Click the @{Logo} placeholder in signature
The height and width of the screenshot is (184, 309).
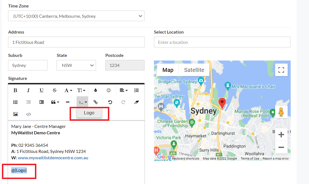[19, 170]
